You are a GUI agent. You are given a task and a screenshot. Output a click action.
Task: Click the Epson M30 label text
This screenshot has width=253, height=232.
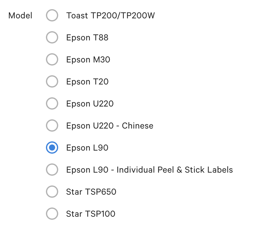pyautogui.click(x=89, y=59)
